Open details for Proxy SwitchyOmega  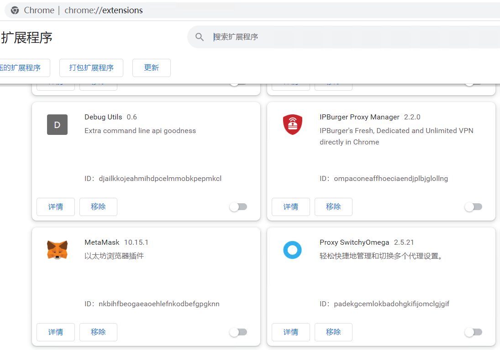coord(291,332)
